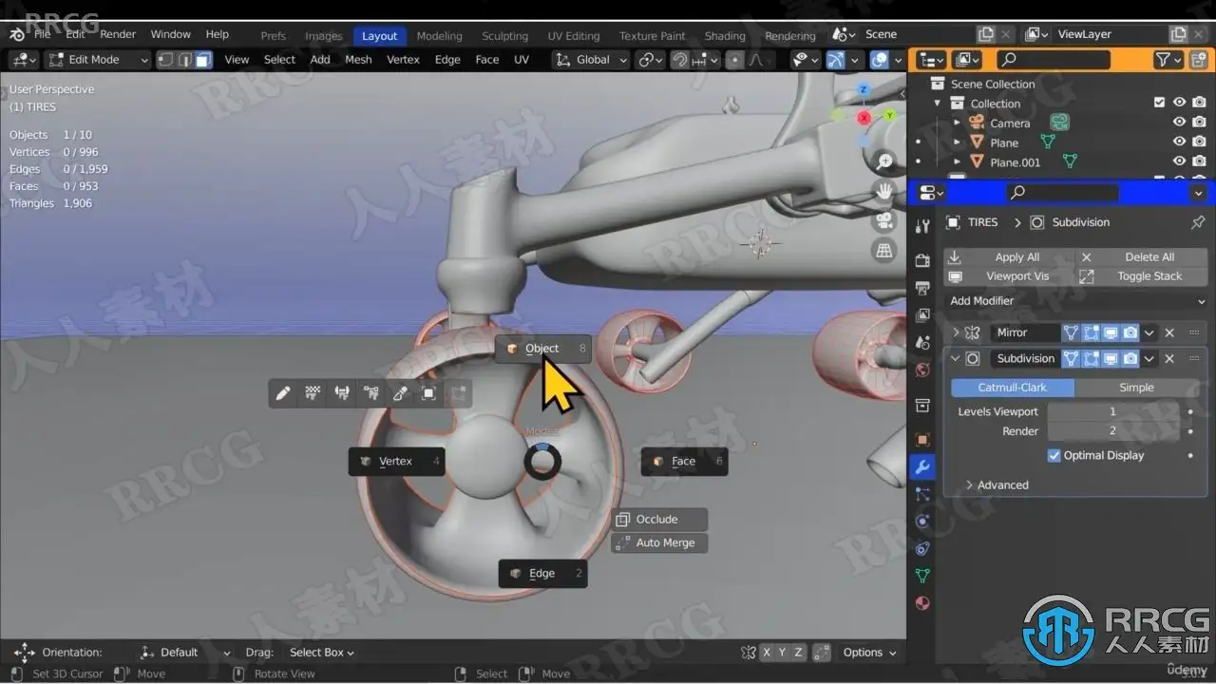Switch to the UV Editing workspace tab
This screenshot has height=684, width=1216.
click(574, 36)
